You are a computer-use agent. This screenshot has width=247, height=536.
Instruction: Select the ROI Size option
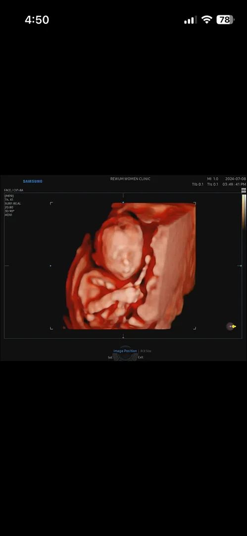[146, 351]
